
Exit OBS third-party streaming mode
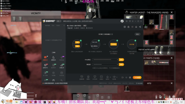(x=137, y=34)
